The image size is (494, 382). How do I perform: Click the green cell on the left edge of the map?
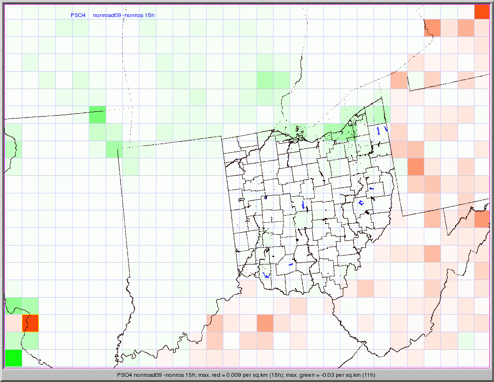point(11,149)
